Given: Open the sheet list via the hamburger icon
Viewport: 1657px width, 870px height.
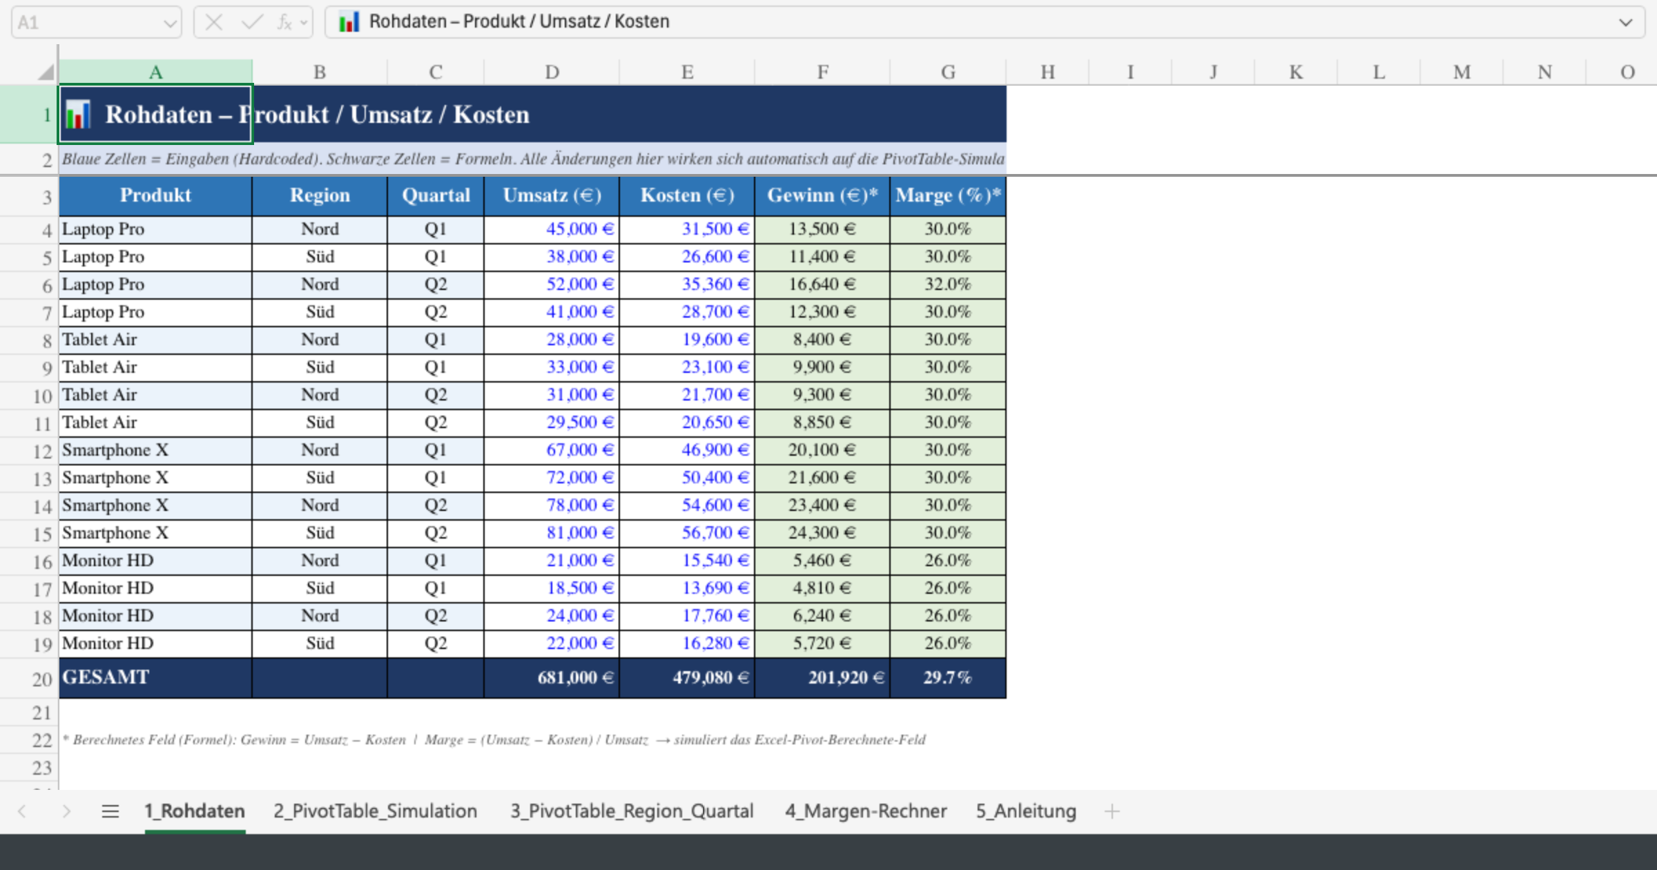Looking at the screenshot, I should (110, 811).
